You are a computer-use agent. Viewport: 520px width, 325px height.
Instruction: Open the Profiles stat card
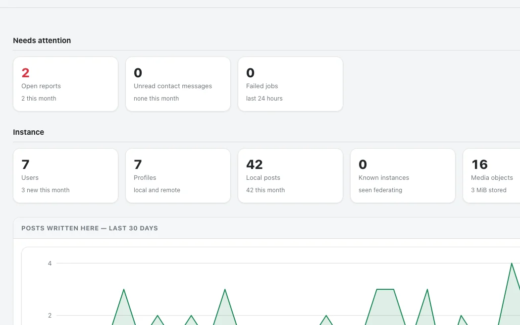[178, 175]
